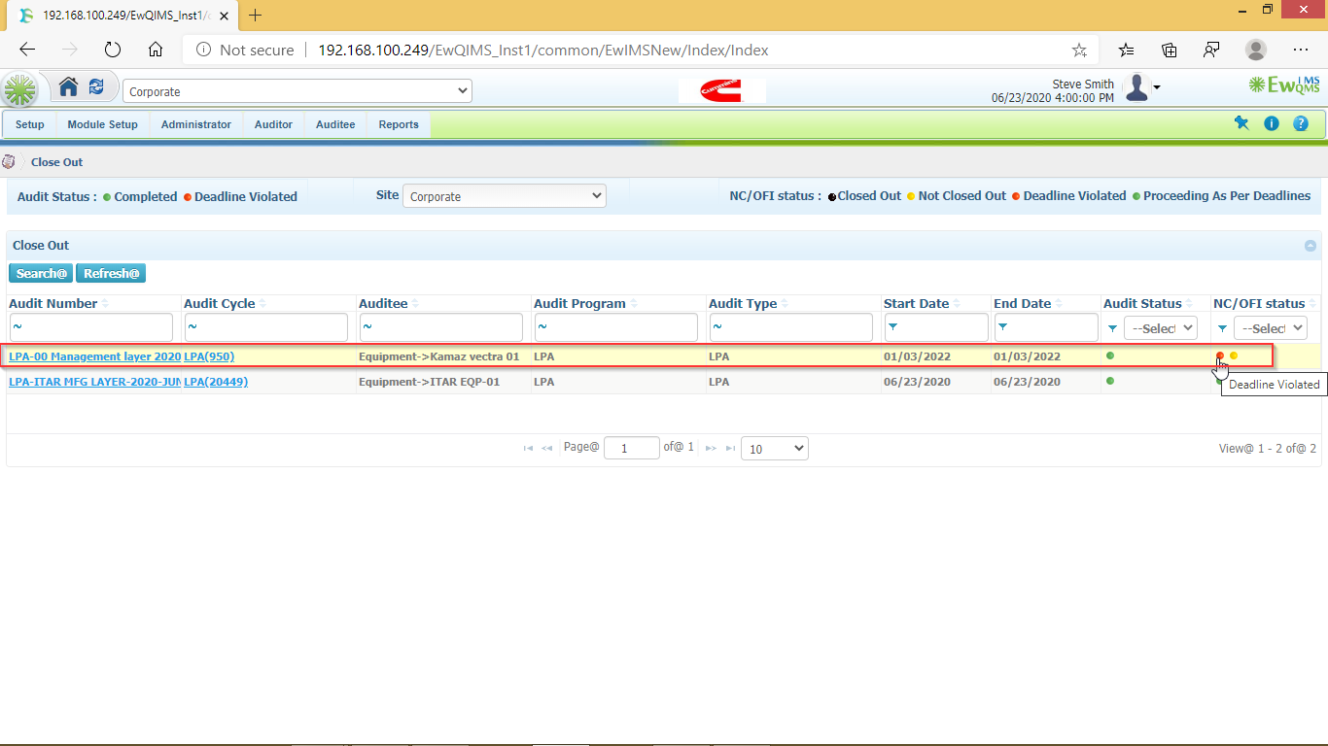Image resolution: width=1328 pixels, height=746 pixels.
Task: Open the top Corporate selector dropdown
Action: coord(297,91)
